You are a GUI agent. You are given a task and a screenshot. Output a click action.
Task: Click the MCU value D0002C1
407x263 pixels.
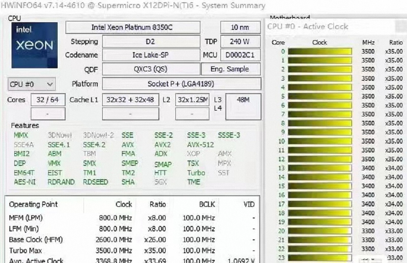(x=240, y=55)
